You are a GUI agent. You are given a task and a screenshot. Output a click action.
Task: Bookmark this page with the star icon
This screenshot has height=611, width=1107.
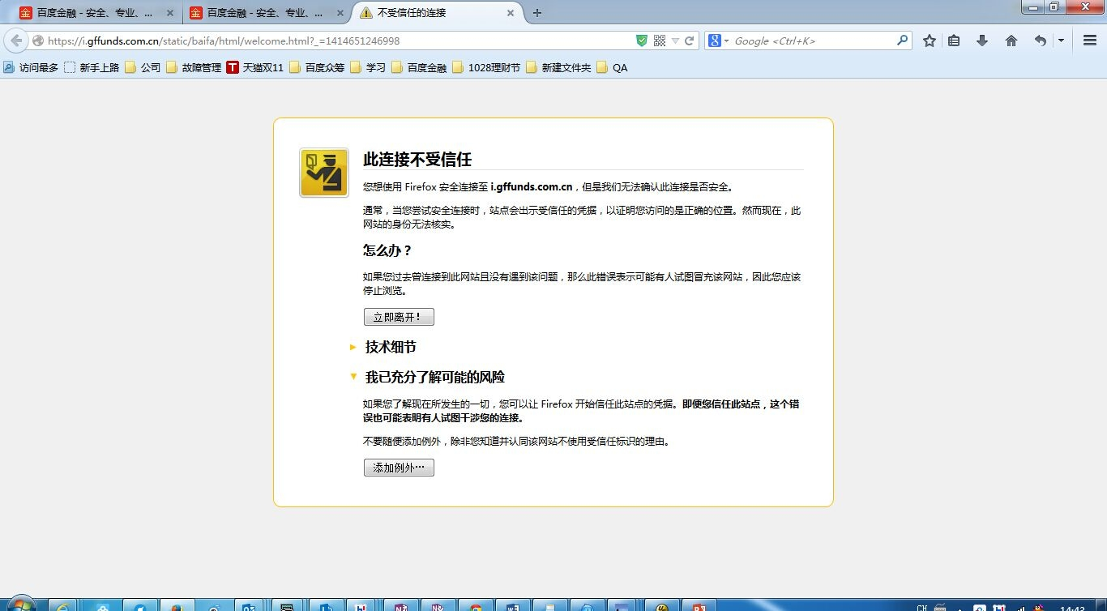click(x=929, y=41)
